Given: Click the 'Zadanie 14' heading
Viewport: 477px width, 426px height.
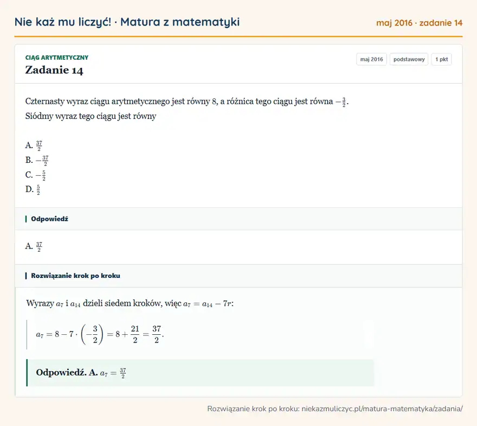Looking at the screenshot, I should pos(54,70).
